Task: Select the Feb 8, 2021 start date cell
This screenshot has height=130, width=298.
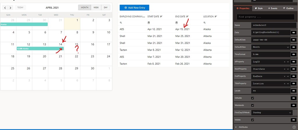Action: click(154, 64)
